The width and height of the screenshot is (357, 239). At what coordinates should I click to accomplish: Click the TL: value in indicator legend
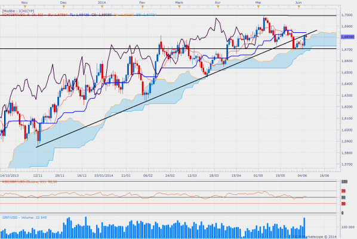point(79,15)
